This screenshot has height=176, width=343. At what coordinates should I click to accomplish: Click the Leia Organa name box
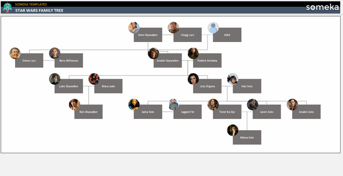tap(207, 86)
